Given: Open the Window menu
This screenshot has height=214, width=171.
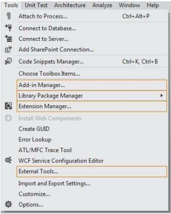Looking at the screenshot, I should [x=129, y=5].
